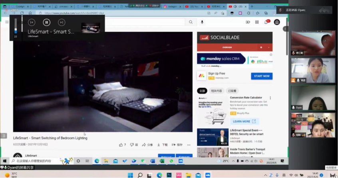
Task: Select the 已观看 filter chip
Action: [232, 91]
